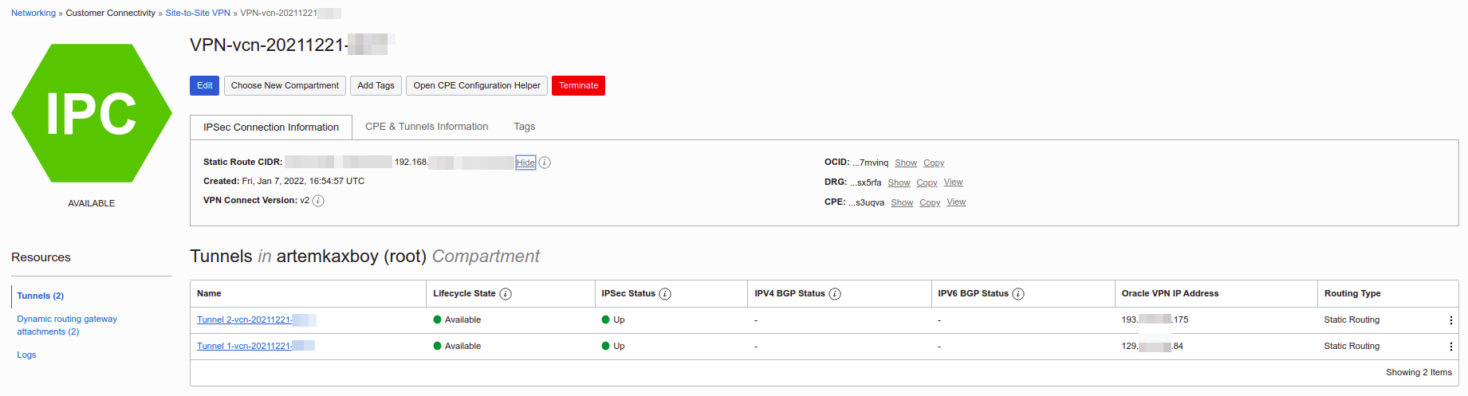Screen dimensions: 1468x396
Task: Go to Networking breadcrumb
Action: click(33, 13)
